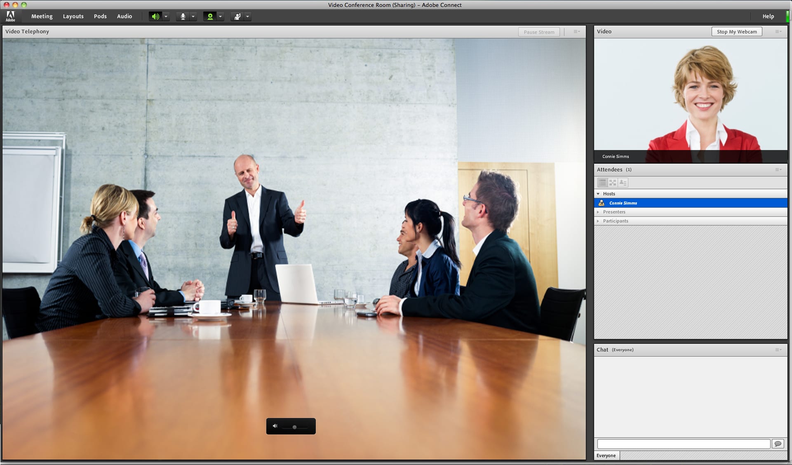Click the Adobe logo icon
792x465 pixels.
pyautogui.click(x=10, y=16)
